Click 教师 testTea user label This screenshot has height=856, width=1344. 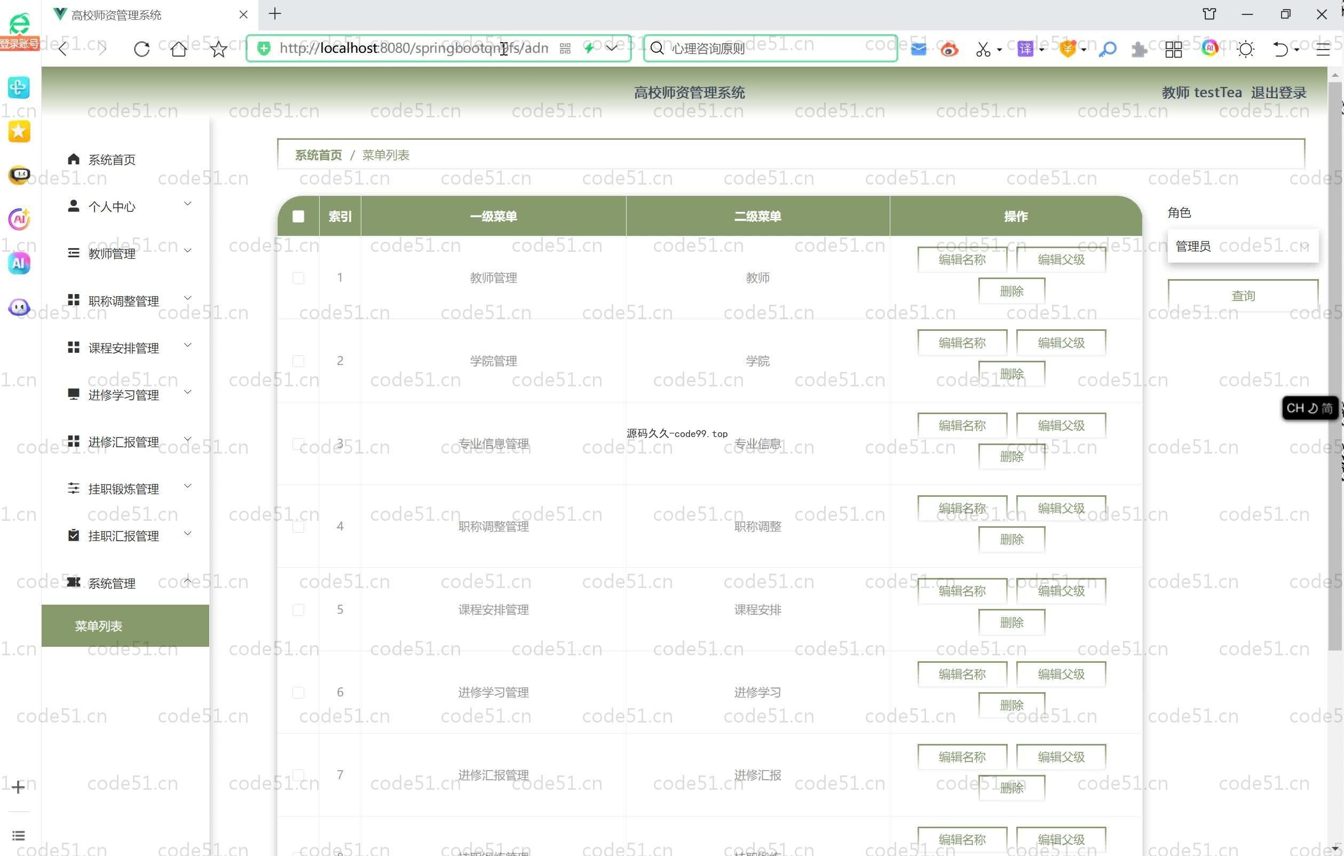[1201, 93]
